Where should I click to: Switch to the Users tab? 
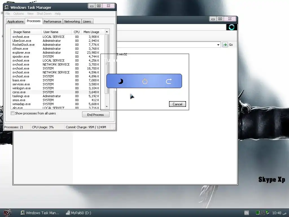coord(87,21)
